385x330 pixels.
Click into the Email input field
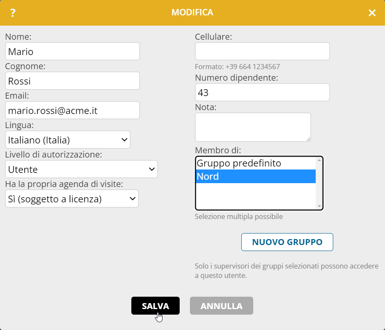click(x=72, y=110)
